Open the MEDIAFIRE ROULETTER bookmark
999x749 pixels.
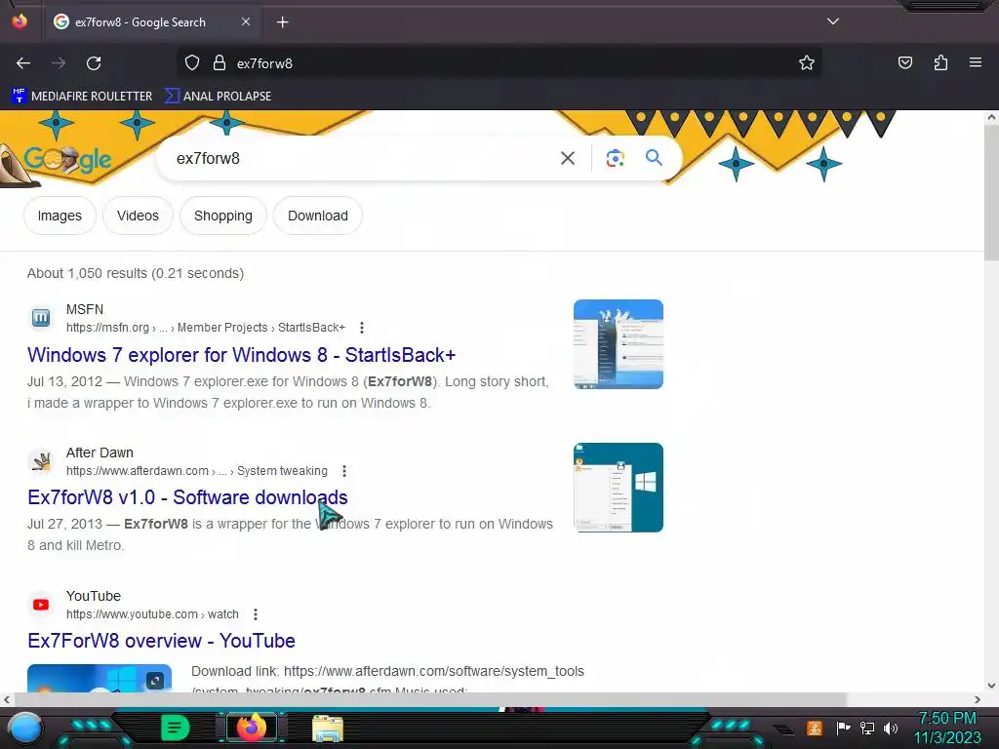[82, 96]
